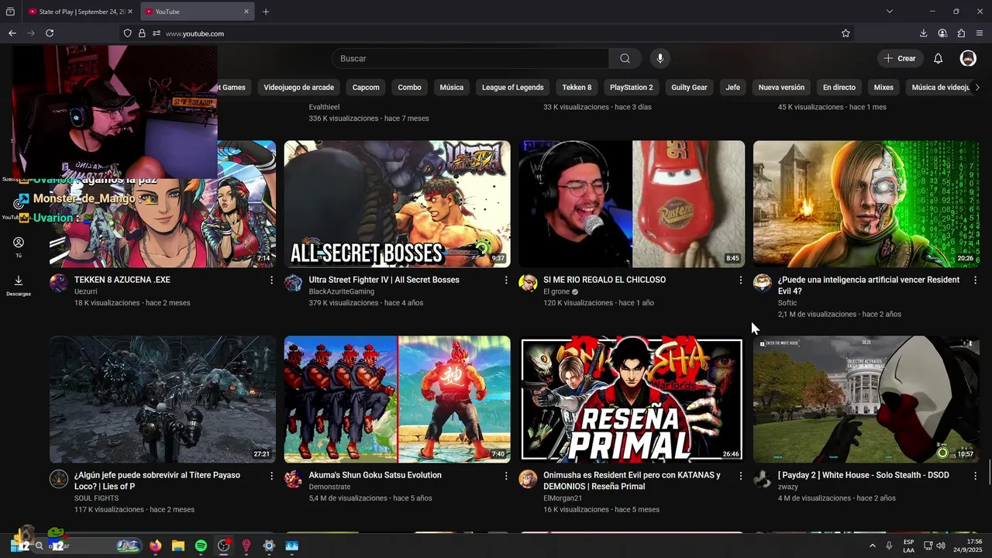
Task: Open Firefox hamburger application menu
Action: pos(980,33)
